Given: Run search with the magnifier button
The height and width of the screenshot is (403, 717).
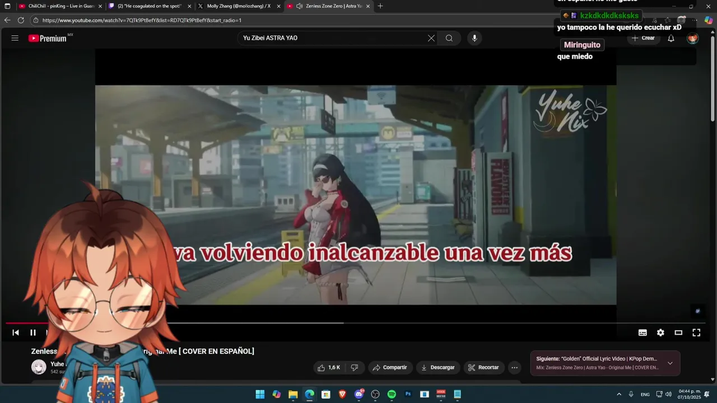Looking at the screenshot, I should pos(449,38).
